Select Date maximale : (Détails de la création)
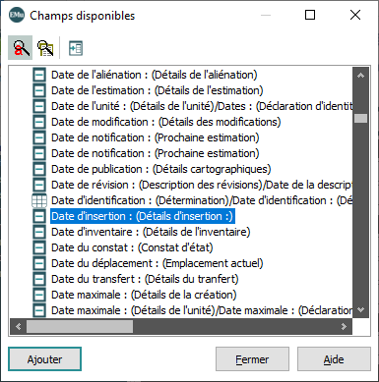 pos(144,295)
